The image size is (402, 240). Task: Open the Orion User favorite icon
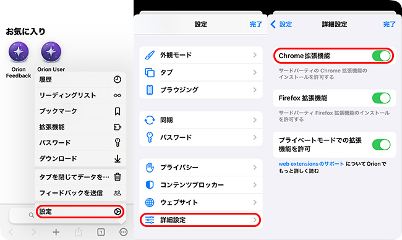pos(51,52)
